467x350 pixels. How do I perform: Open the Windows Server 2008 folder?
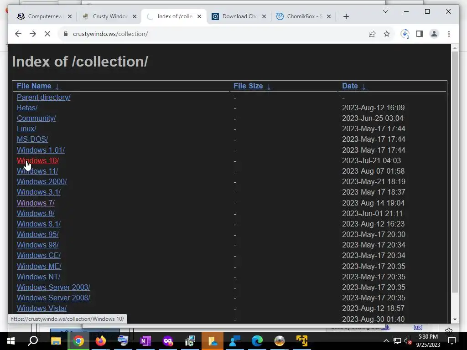[x=53, y=298]
